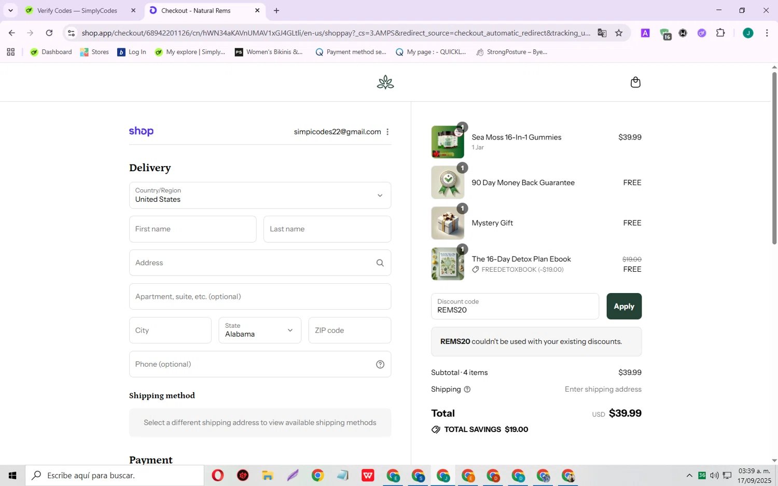Screen dimensions: 778x486
Task: Click the TOTAL SAVINGS $19.00 text
Action: pos(486,429)
